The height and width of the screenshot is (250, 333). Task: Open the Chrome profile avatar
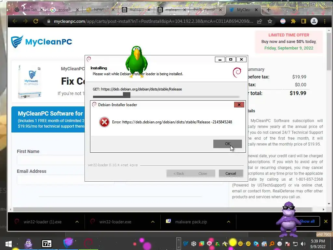[314, 21]
